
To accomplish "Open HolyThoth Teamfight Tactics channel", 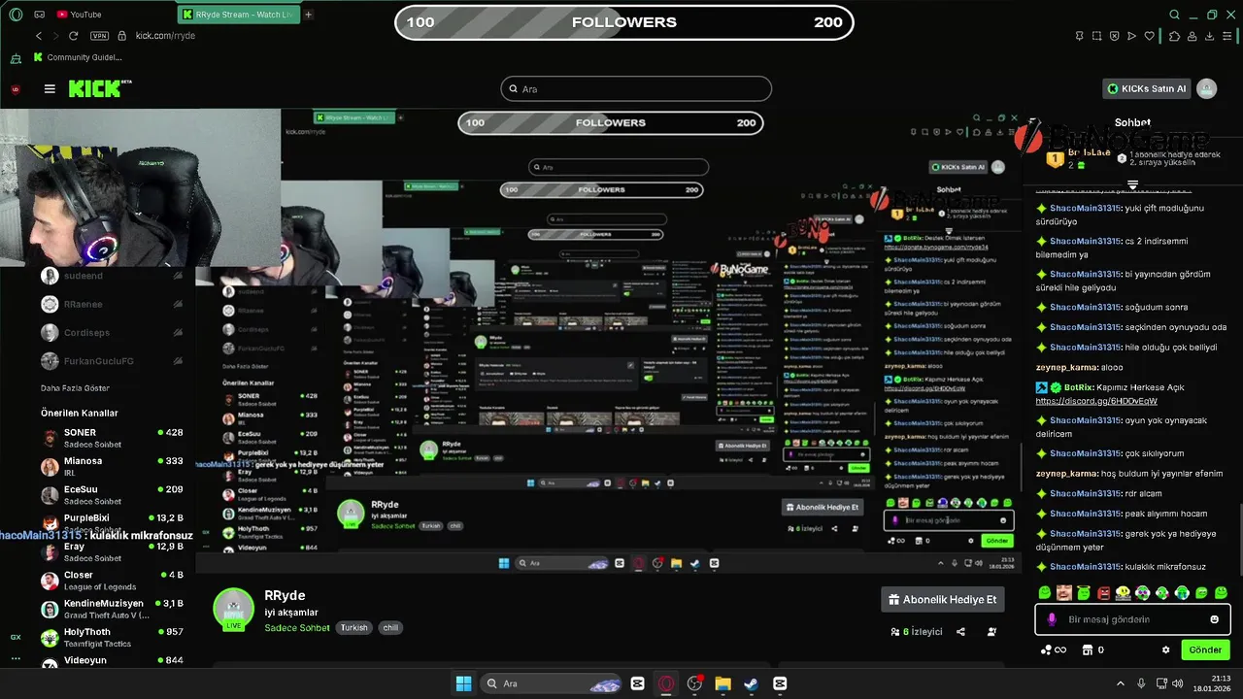I will 112,637.
